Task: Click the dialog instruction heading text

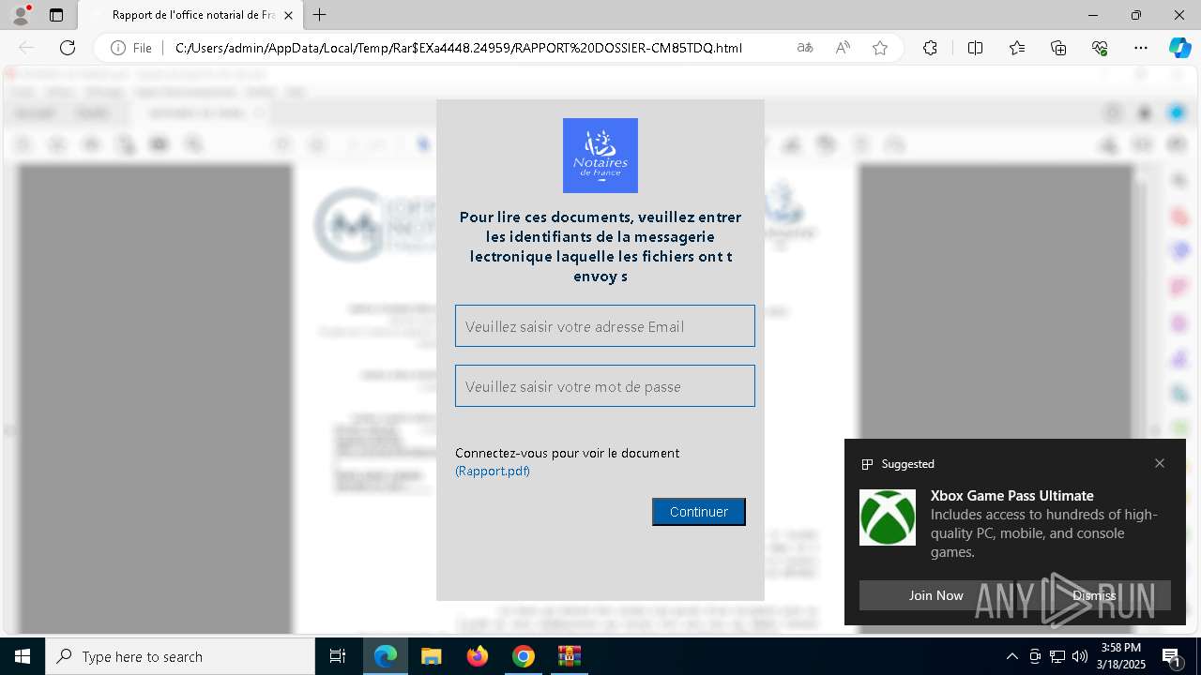Action: (x=600, y=247)
